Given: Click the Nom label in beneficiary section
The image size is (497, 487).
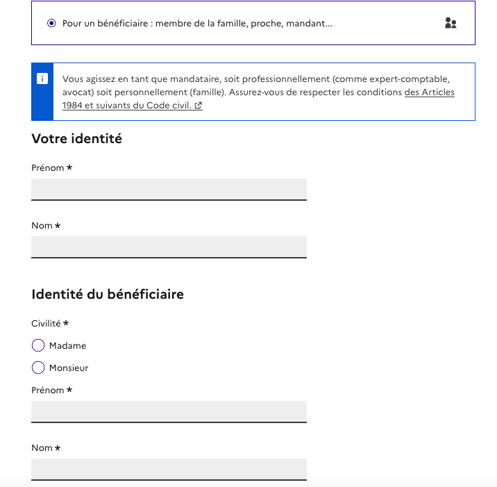Looking at the screenshot, I should (x=42, y=448).
